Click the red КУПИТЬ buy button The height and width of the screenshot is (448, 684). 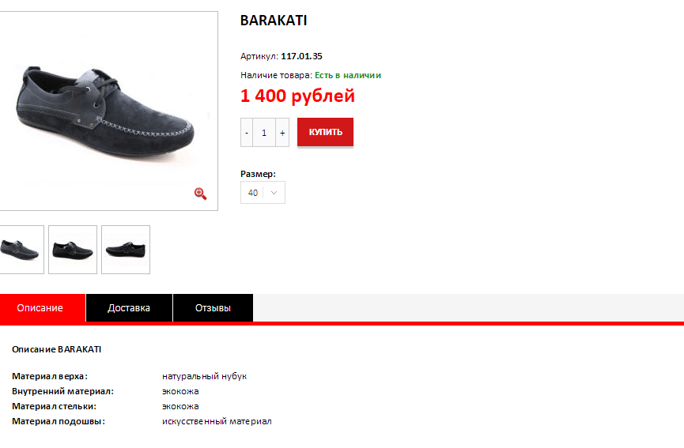coord(326,132)
